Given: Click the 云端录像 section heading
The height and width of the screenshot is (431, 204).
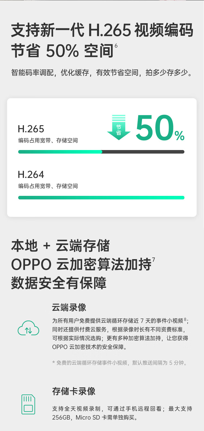Looking at the screenshot, I should (69, 307).
